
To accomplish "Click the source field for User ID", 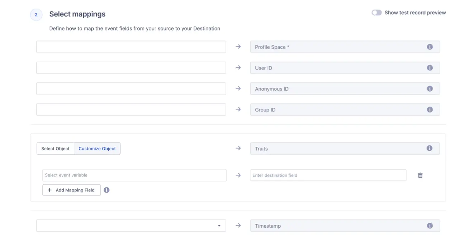I will click(131, 68).
